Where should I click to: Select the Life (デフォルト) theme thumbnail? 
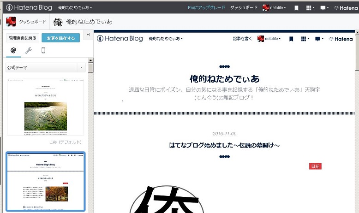click(46, 107)
